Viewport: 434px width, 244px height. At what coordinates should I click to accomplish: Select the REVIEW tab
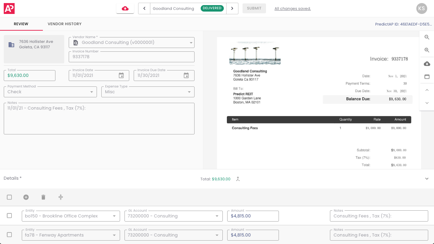(x=21, y=24)
